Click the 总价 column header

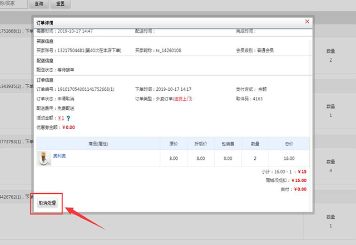289,143
